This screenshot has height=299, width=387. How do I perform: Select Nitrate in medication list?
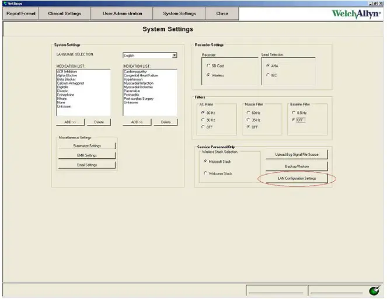pos(62,99)
